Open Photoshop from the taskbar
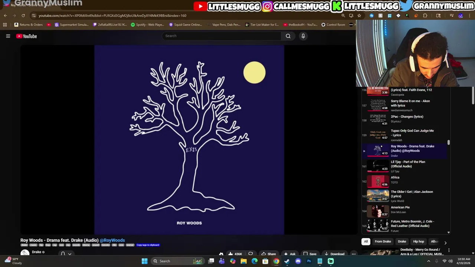This screenshot has width=475, height=267. click(x=309, y=261)
